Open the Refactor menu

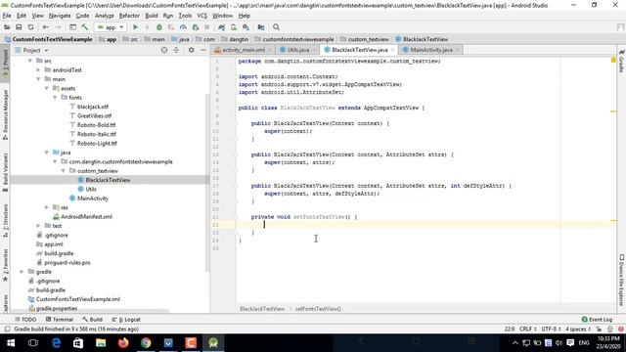pos(129,16)
